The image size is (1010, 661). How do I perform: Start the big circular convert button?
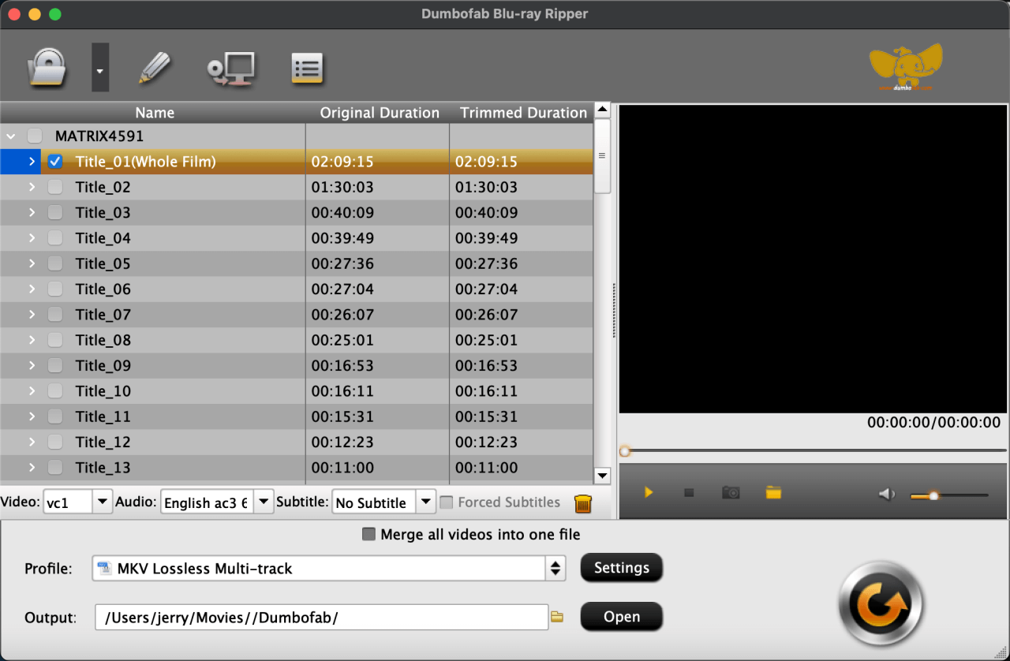click(x=879, y=602)
